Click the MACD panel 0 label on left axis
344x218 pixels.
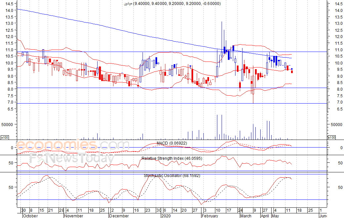click(x=12, y=148)
